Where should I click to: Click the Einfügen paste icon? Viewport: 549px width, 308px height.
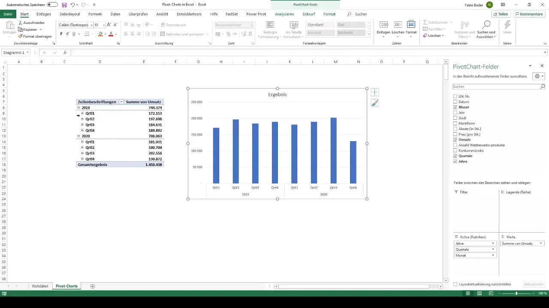point(9,26)
